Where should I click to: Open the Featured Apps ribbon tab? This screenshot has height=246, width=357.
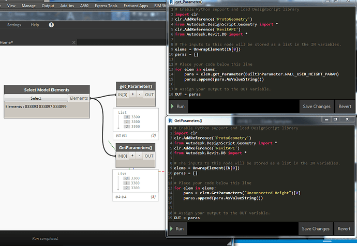(136, 6)
